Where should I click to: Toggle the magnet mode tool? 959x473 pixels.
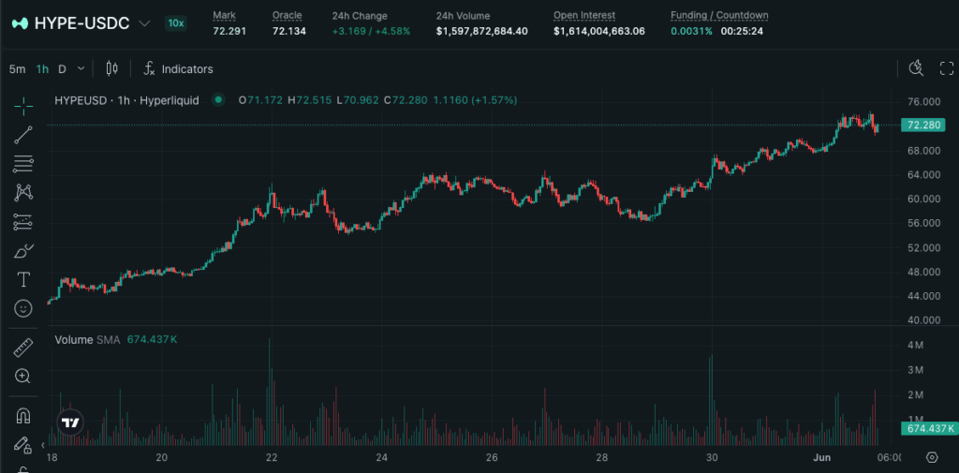[x=23, y=416]
